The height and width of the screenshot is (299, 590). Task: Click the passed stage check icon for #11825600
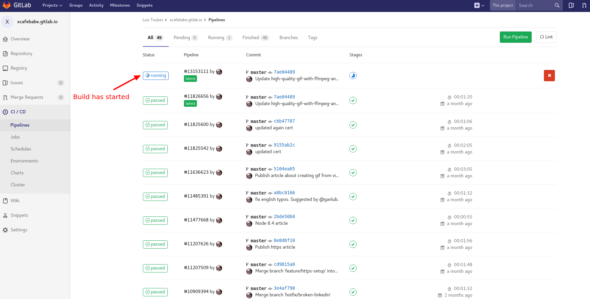point(353,125)
